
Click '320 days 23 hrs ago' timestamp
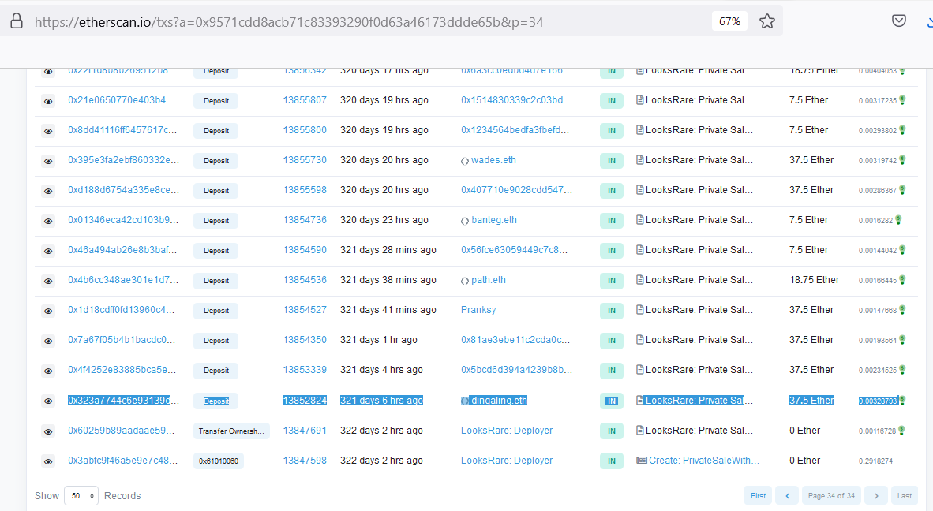click(384, 220)
